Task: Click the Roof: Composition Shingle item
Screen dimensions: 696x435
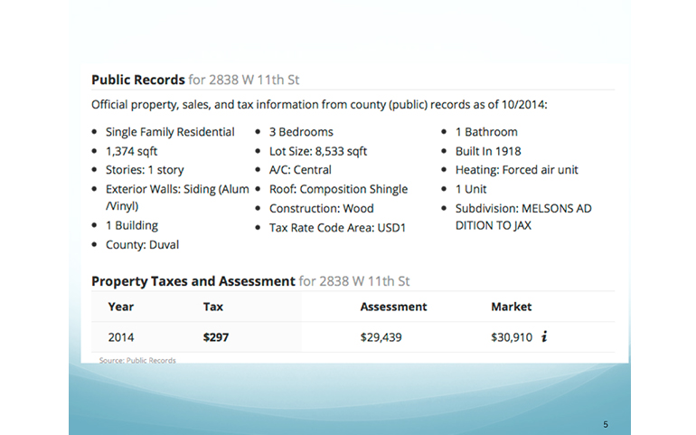Action: pos(338,189)
